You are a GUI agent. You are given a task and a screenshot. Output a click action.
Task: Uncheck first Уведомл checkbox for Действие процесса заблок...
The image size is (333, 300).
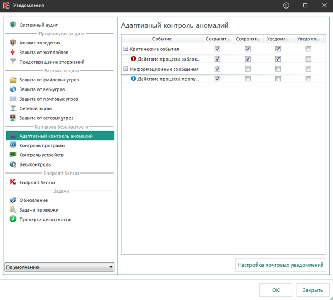278,59
